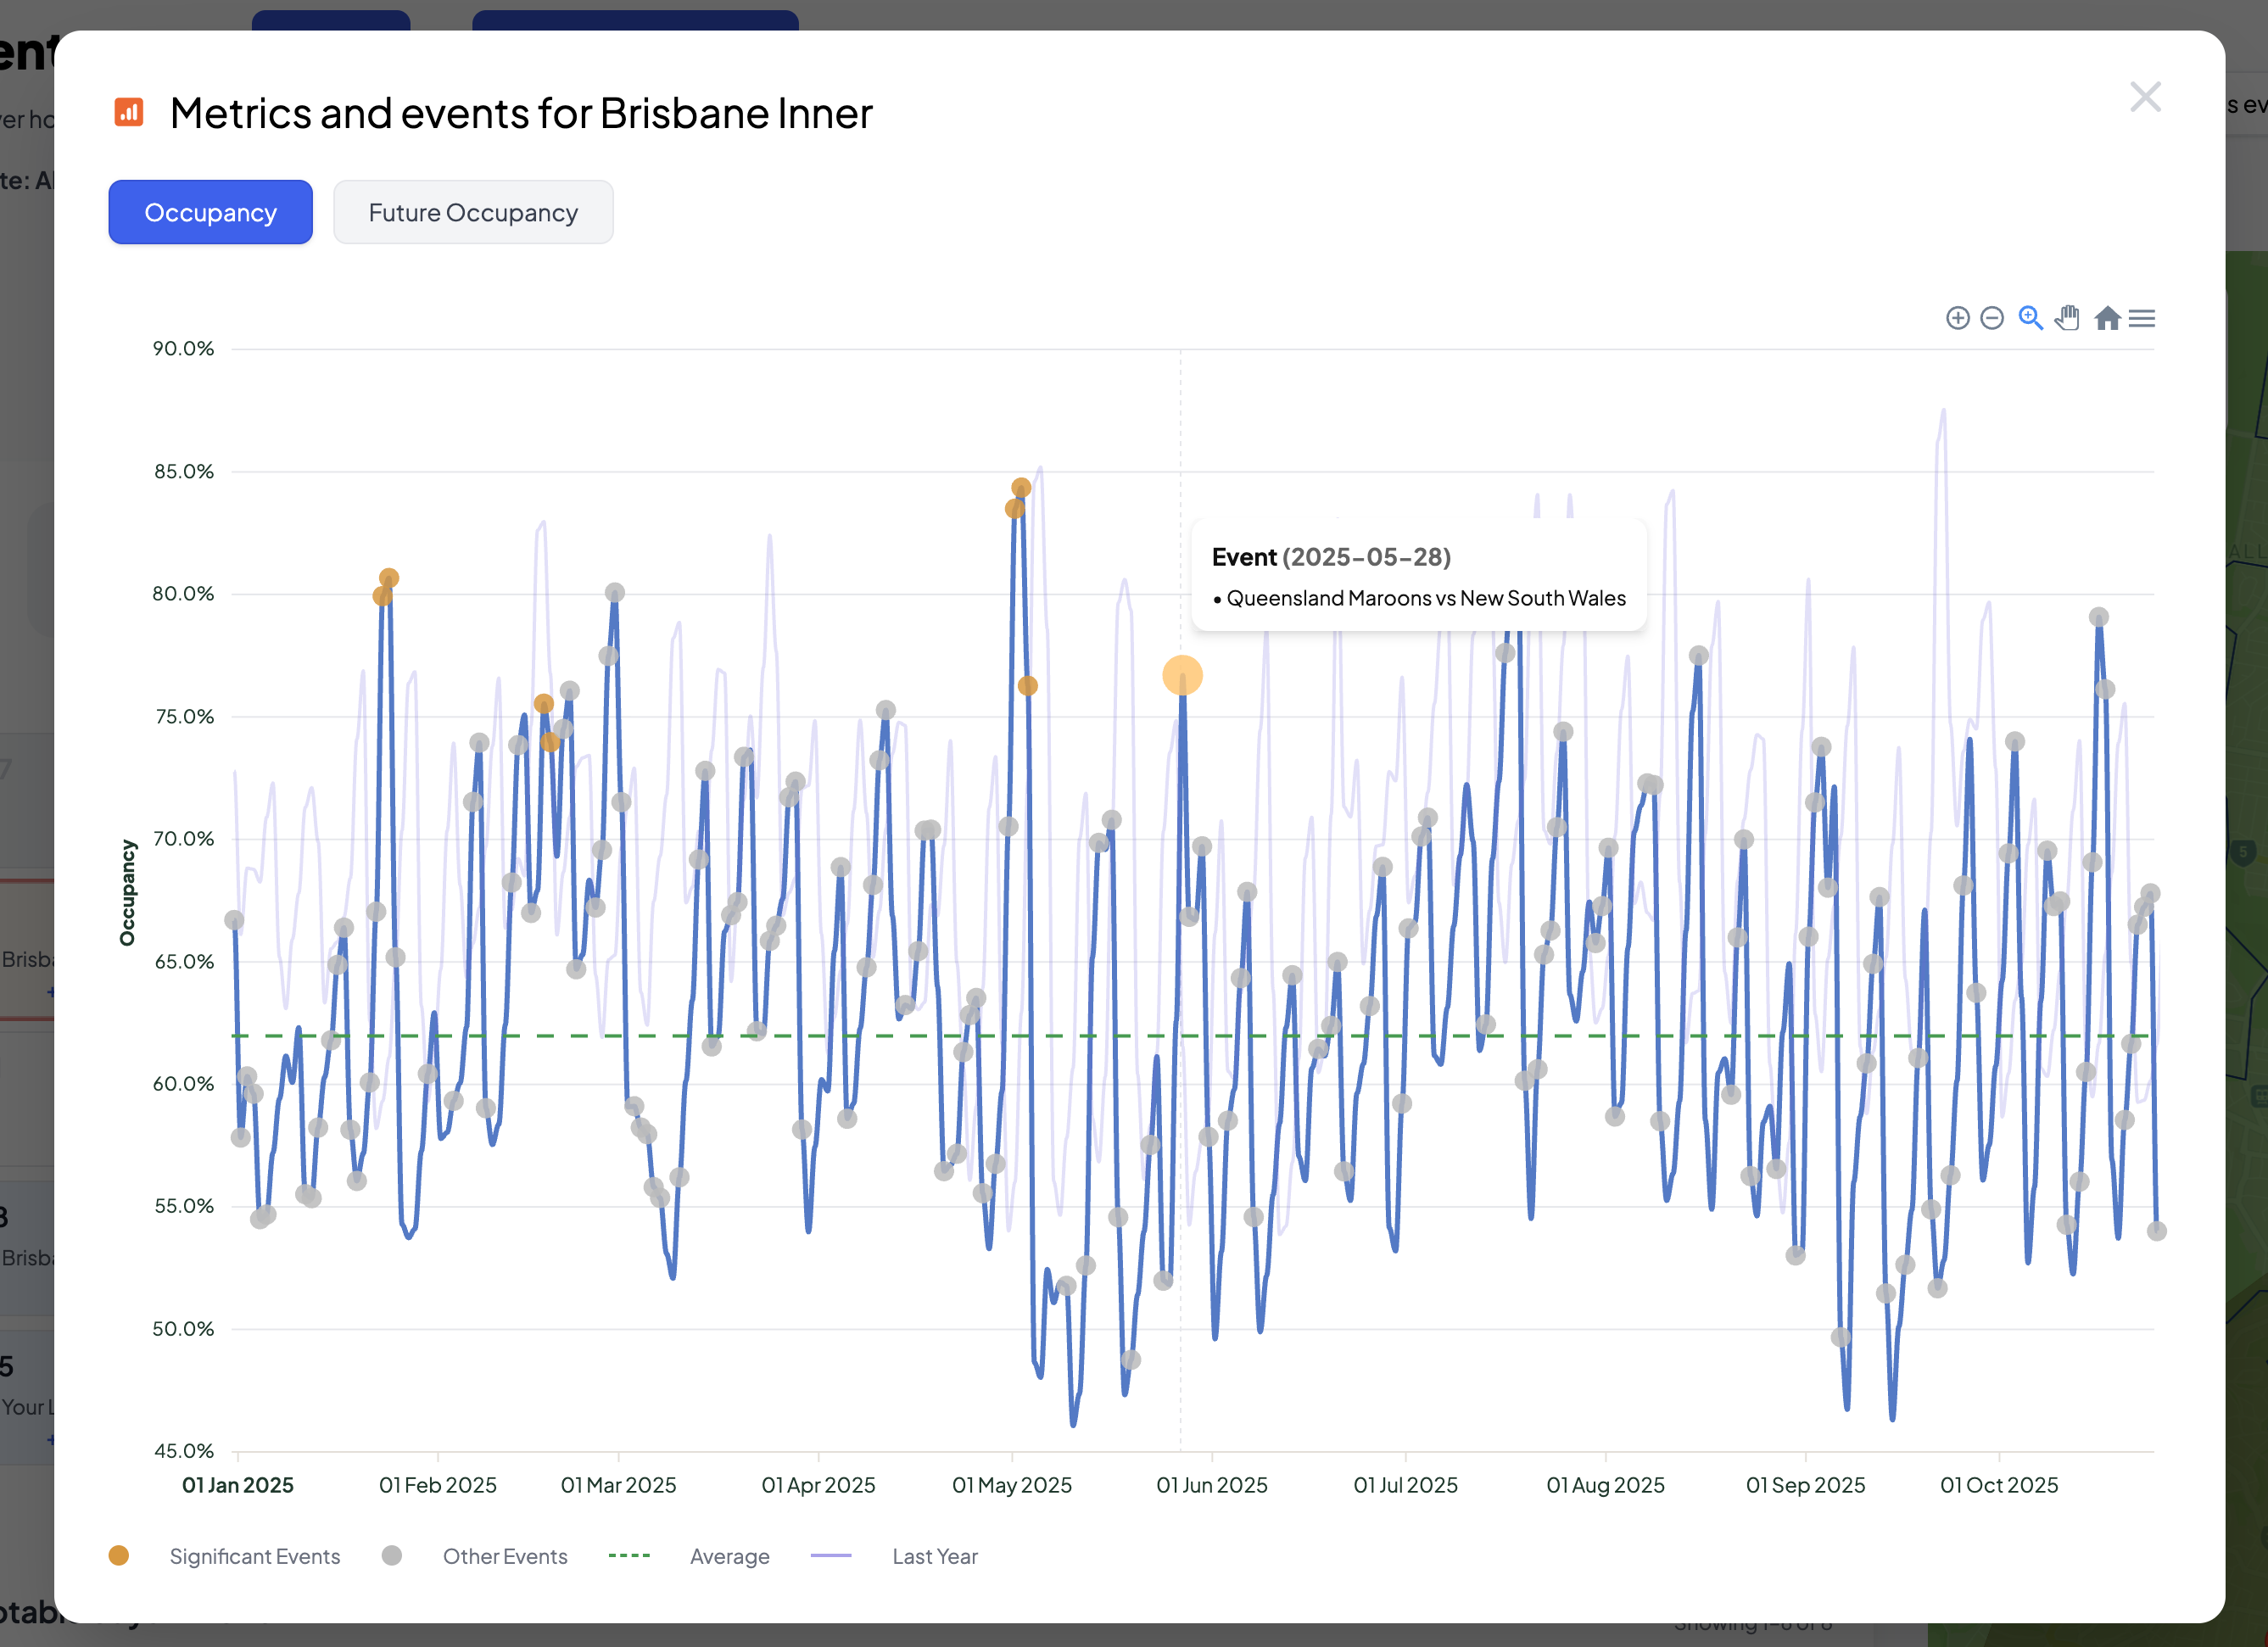This screenshot has height=1647, width=2268.
Task: Close the Brisbane Inner metrics dialog
Action: (x=2145, y=97)
